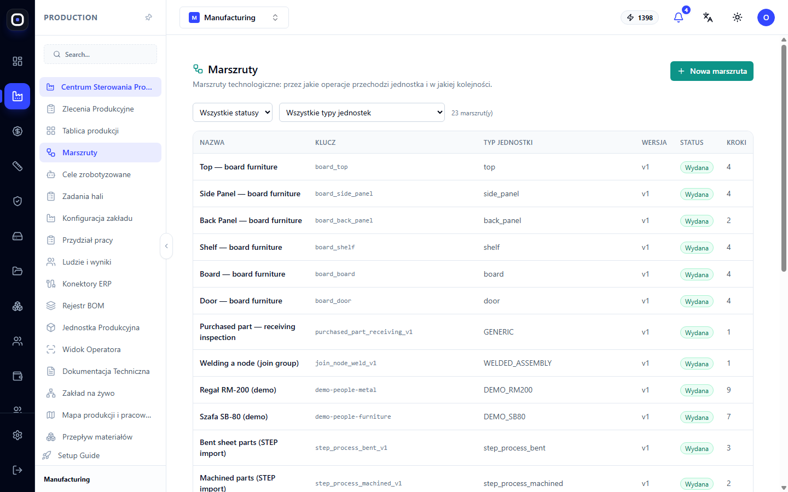
Task: Open Zadania hali menu item
Action: pyautogui.click(x=100, y=196)
